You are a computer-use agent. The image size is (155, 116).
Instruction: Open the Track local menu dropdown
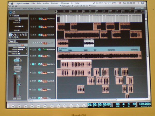coord(19,8)
